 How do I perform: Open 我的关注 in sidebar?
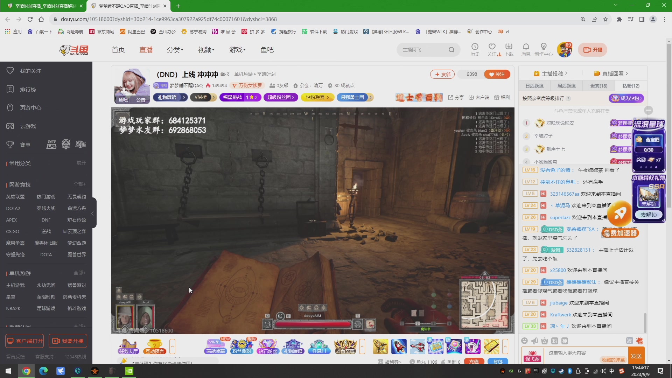pos(30,71)
